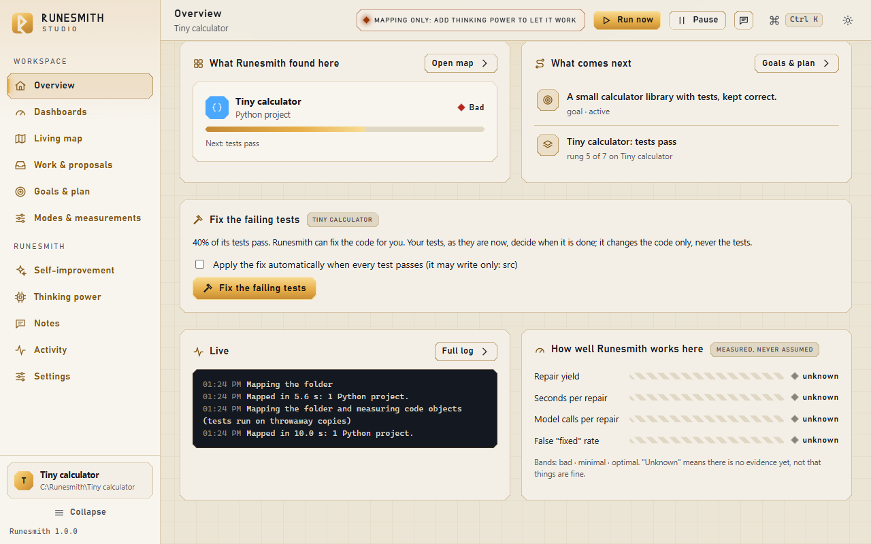Screen dimensions: 871x544
Task: Click the Tiny Calculator tag badge
Action: (342, 220)
